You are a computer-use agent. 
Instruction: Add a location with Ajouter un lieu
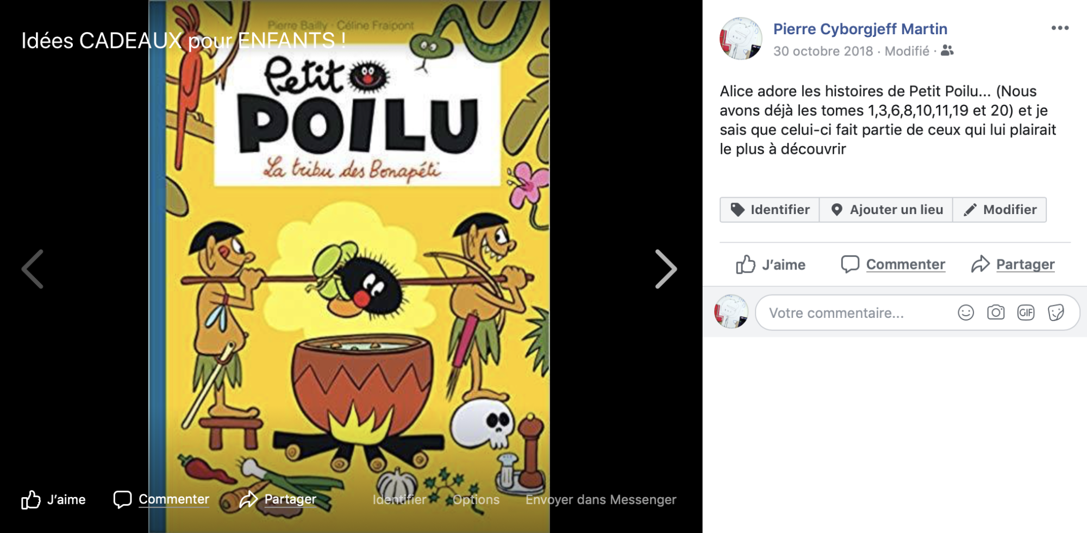click(x=886, y=210)
